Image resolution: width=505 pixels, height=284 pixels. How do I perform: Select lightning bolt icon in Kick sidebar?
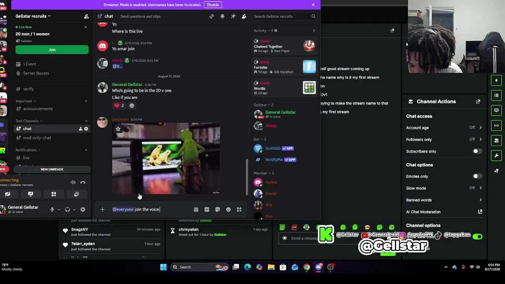[x=496, y=80]
